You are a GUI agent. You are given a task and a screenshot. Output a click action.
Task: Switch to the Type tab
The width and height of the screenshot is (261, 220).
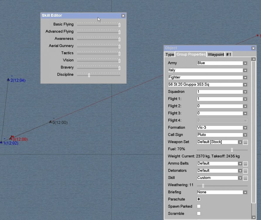coord(170,55)
